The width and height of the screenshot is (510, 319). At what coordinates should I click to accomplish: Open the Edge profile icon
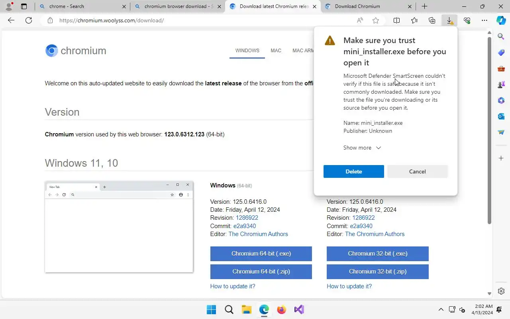tap(8, 6)
